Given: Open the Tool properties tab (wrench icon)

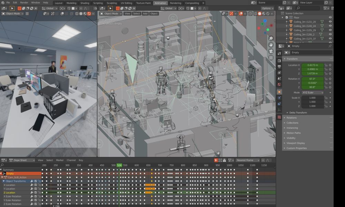Looking at the screenshot, I should (x=279, y=53).
